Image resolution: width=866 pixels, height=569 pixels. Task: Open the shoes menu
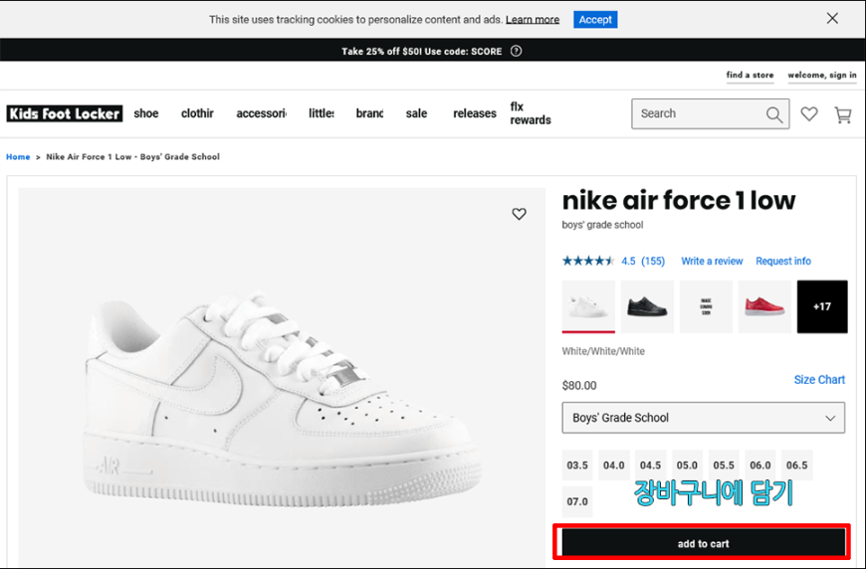click(x=145, y=113)
